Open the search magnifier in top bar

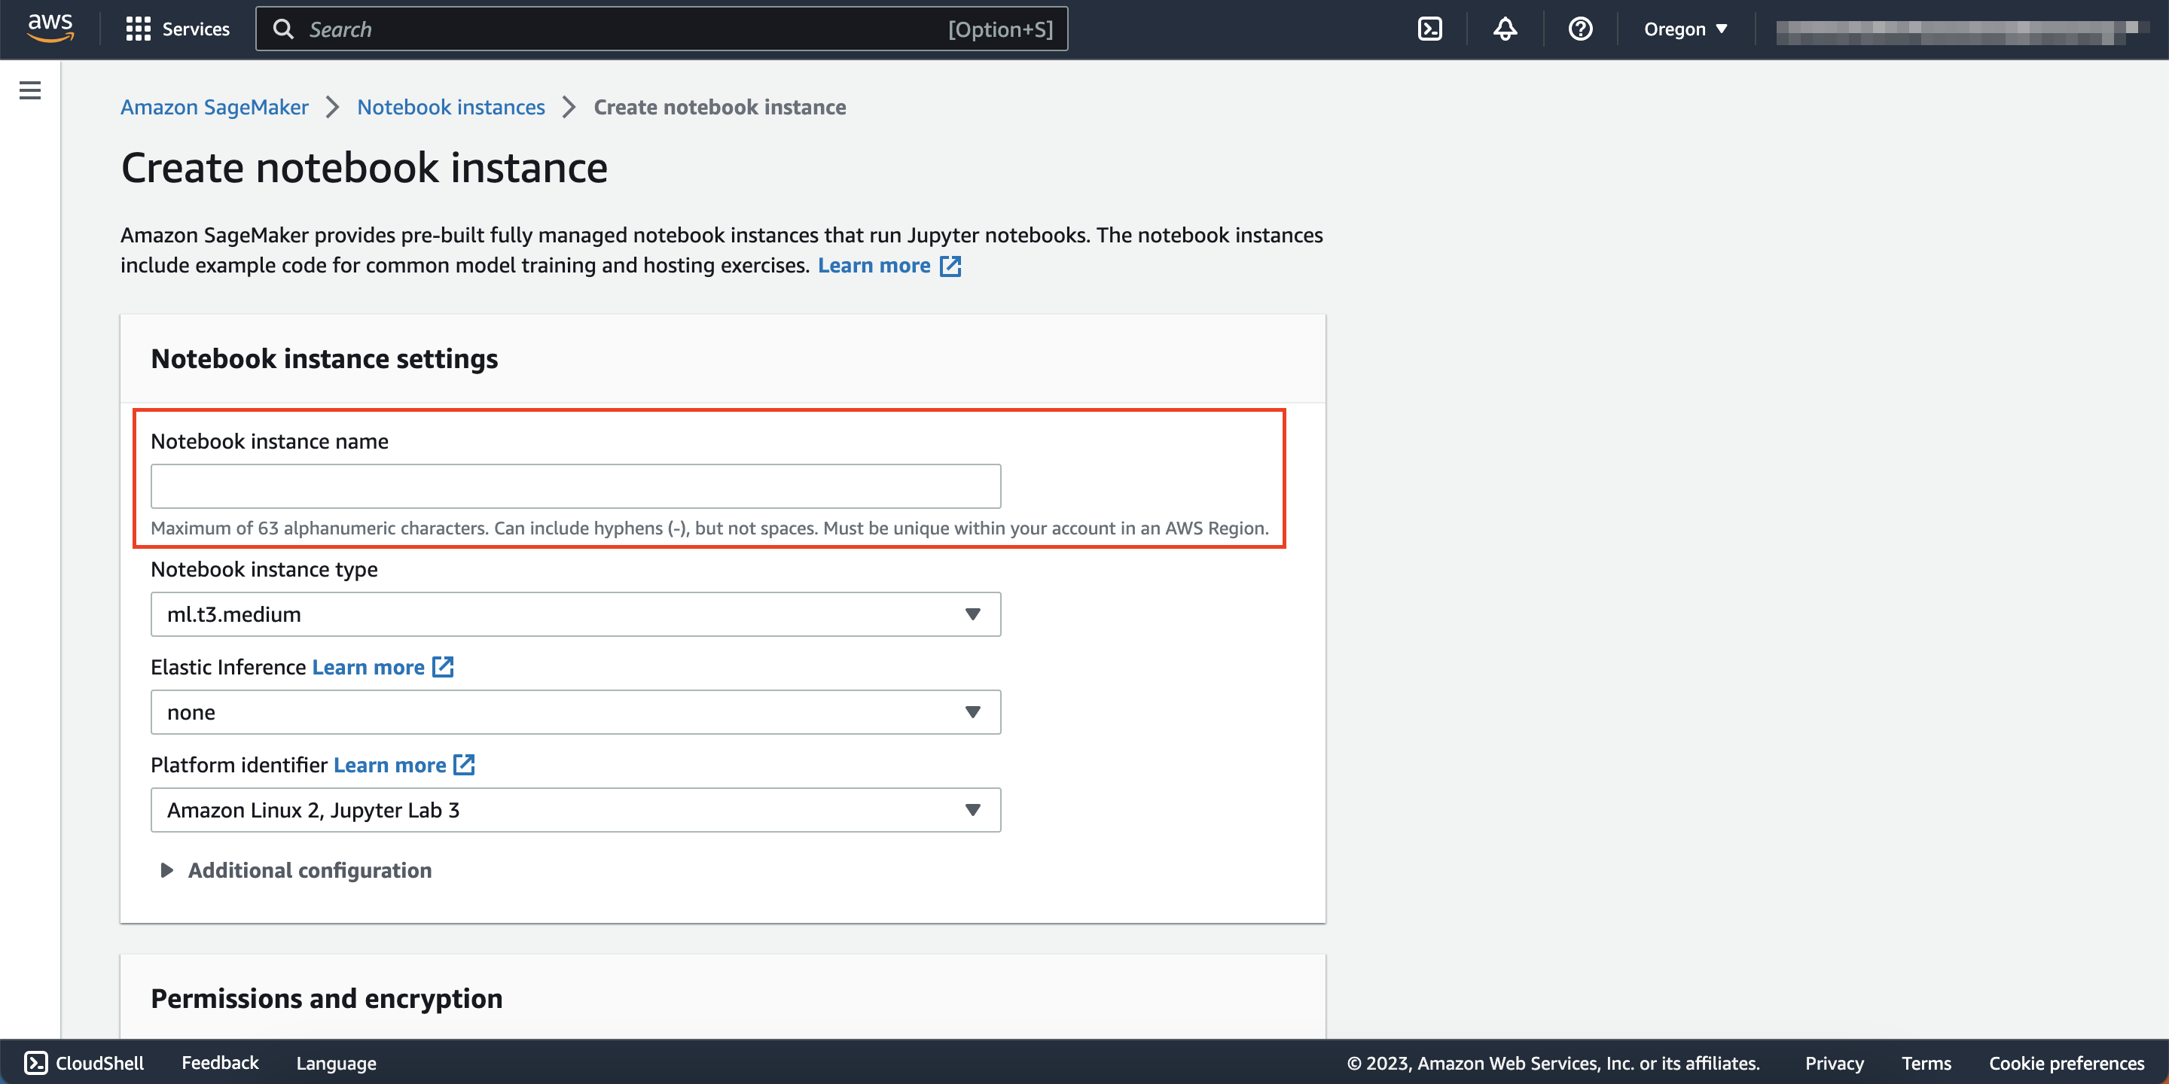pyautogui.click(x=284, y=28)
